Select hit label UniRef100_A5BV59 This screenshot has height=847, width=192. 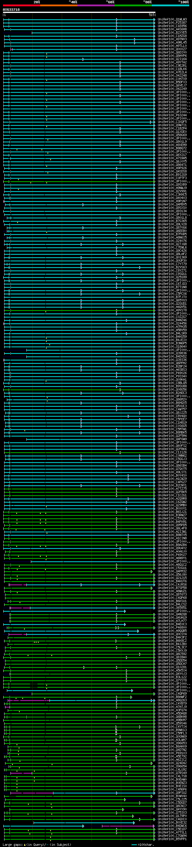[172, 330]
